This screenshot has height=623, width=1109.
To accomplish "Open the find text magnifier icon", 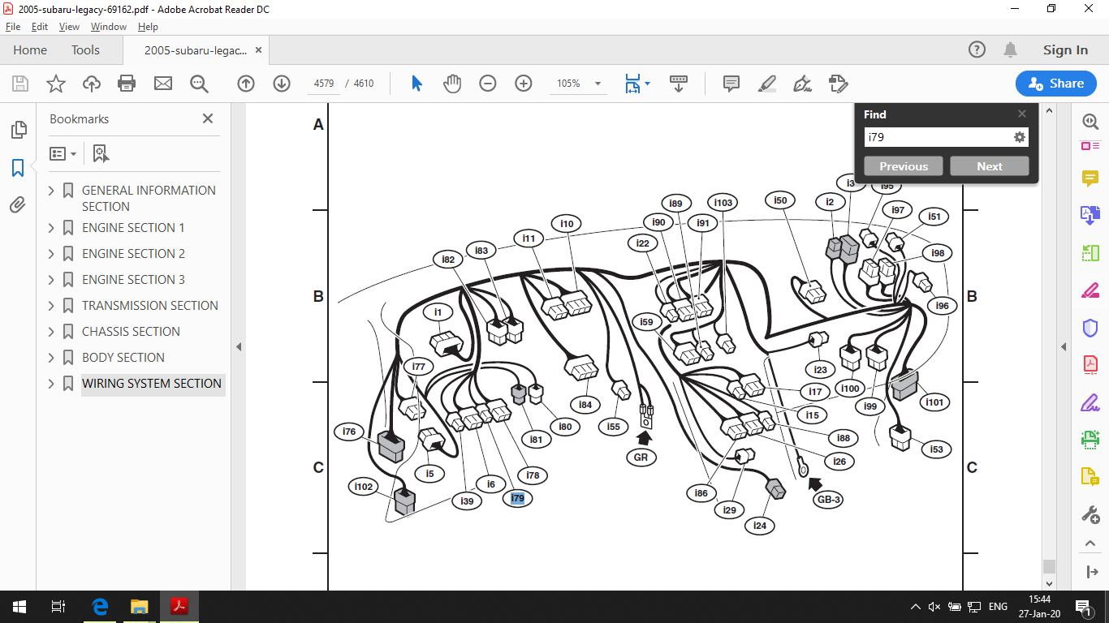I will click(x=199, y=84).
